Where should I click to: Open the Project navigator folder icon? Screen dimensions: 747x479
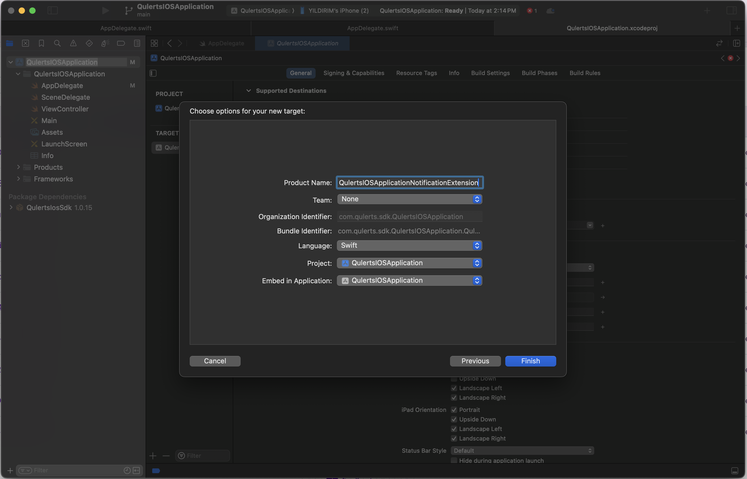10,43
